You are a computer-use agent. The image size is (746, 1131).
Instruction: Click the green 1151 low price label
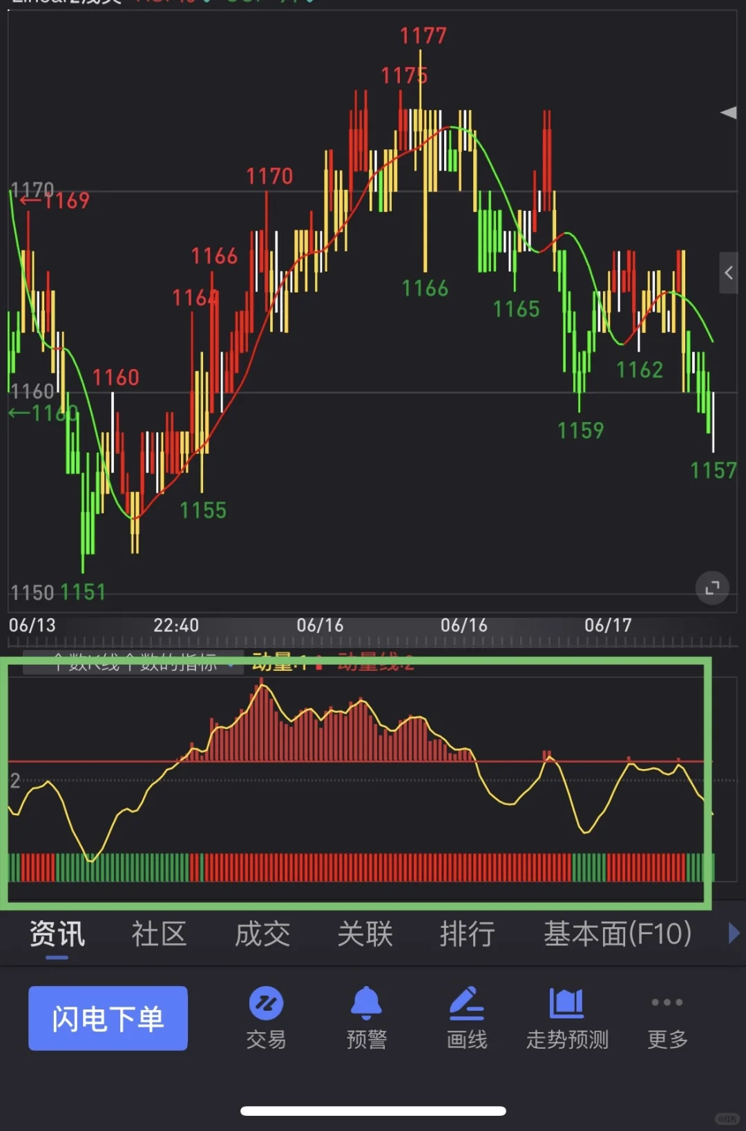(x=83, y=592)
